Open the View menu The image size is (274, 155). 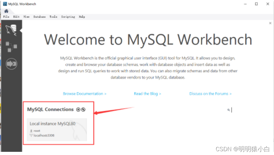[x=26, y=17]
